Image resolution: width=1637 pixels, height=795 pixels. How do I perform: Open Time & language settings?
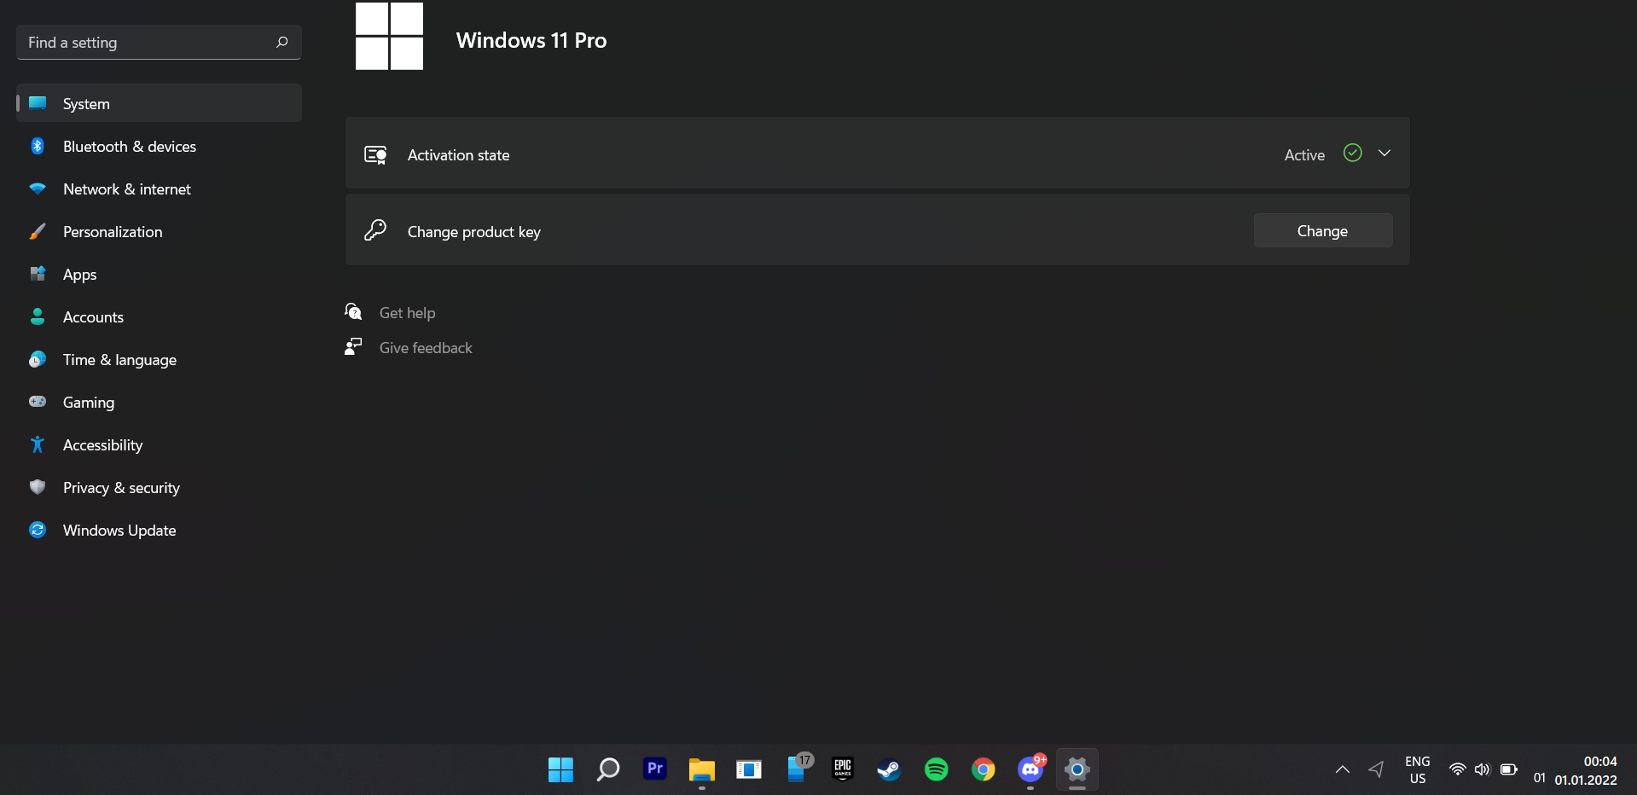159,359
